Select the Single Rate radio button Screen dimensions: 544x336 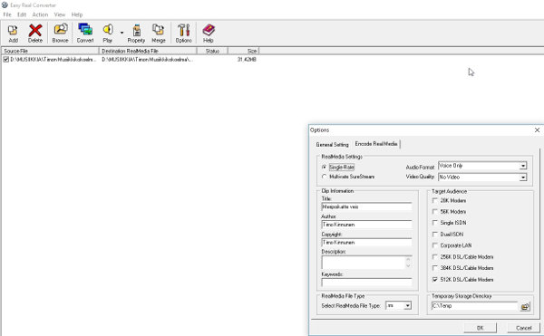[324, 167]
